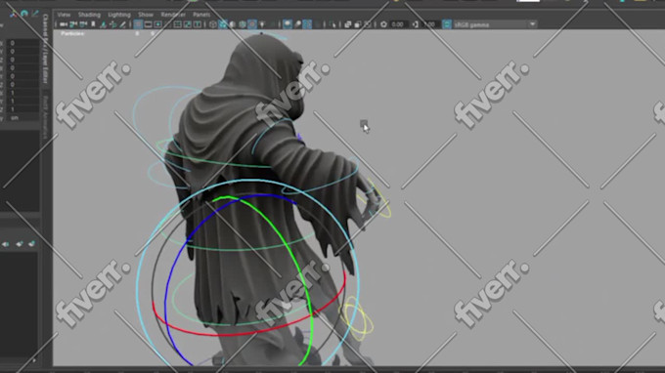Open the sRGB gamma dropdown
This screenshot has width=665, height=373.
coord(495,24)
